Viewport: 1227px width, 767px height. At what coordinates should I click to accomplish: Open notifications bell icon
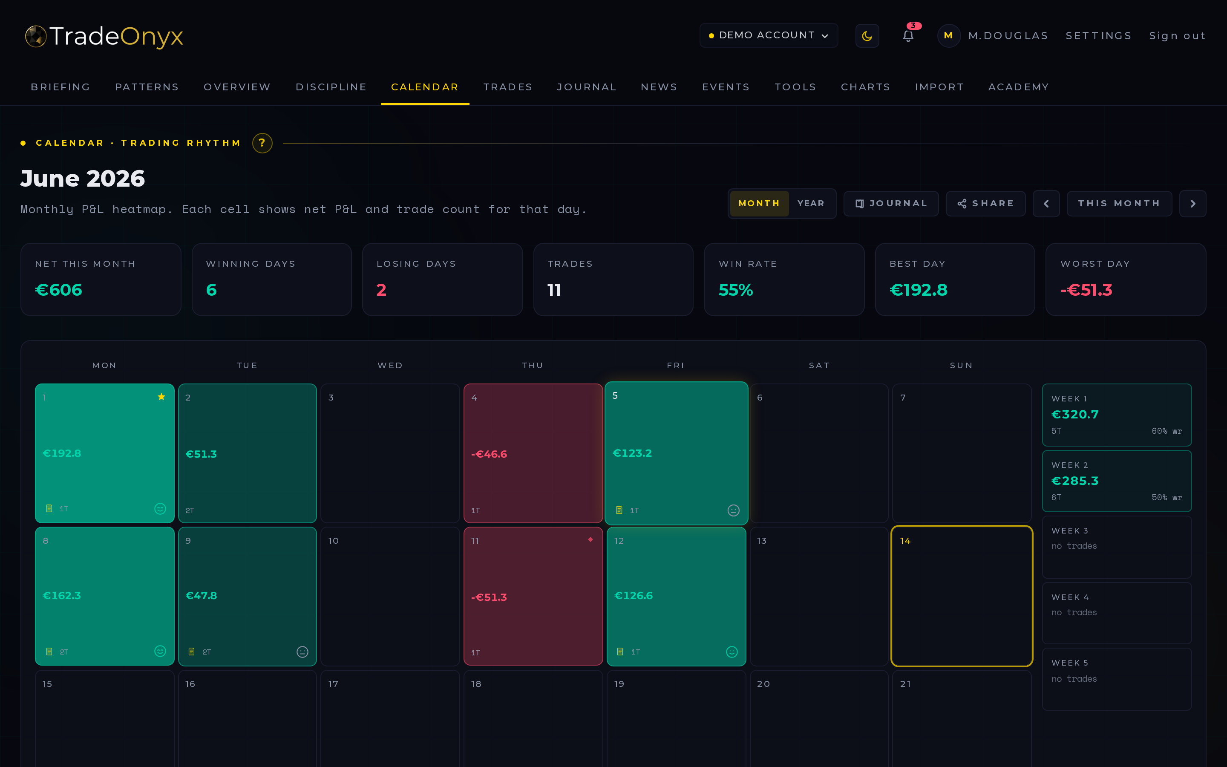(908, 35)
